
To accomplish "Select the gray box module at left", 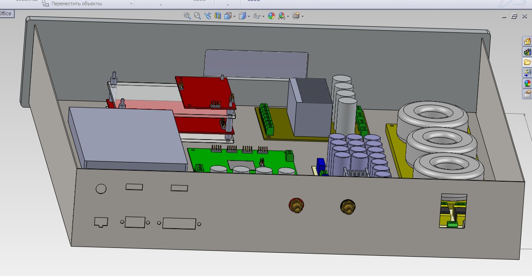I will tap(127, 139).
